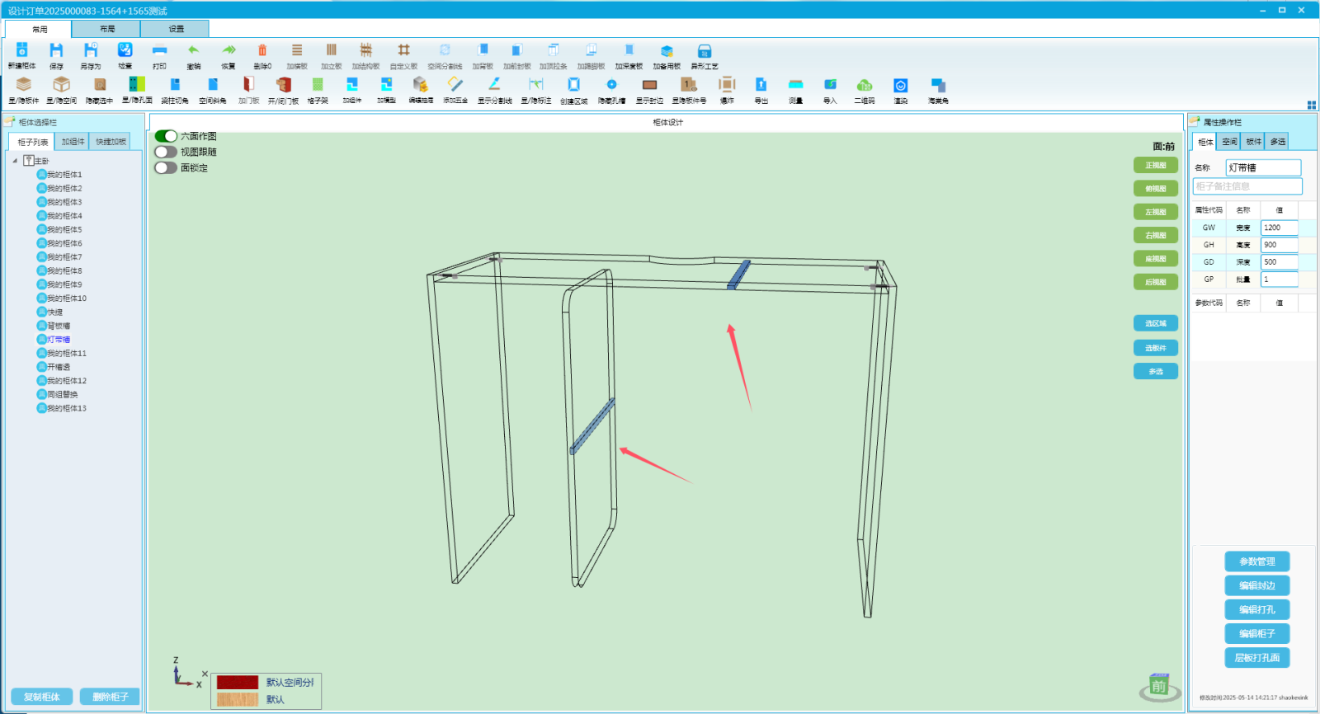This screenshot has height=714, width=1320.
Task: Open the 快捷加板 tab
Action: pos(111,142)
